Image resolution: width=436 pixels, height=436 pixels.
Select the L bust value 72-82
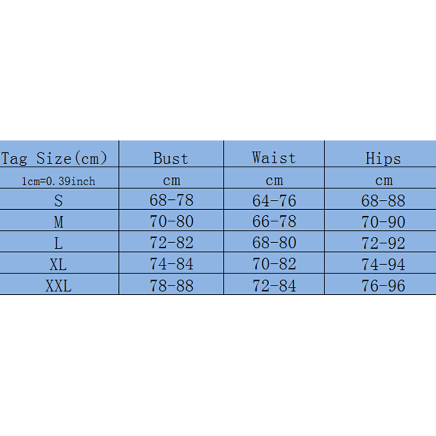[171, 243]
